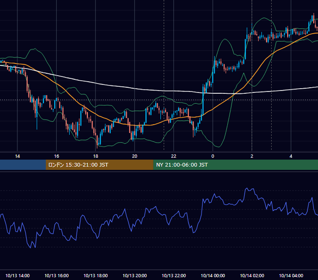The height and width of the screenshot is (280, 318).
Task: Click the 10/13 18:00 date label
Action: click(x=95, y=275)
